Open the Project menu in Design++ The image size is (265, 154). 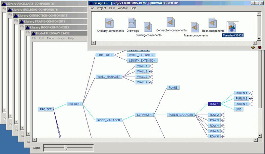click(101, 8)
